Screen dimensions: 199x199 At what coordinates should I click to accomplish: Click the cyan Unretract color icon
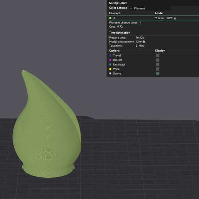click(110, 64)
